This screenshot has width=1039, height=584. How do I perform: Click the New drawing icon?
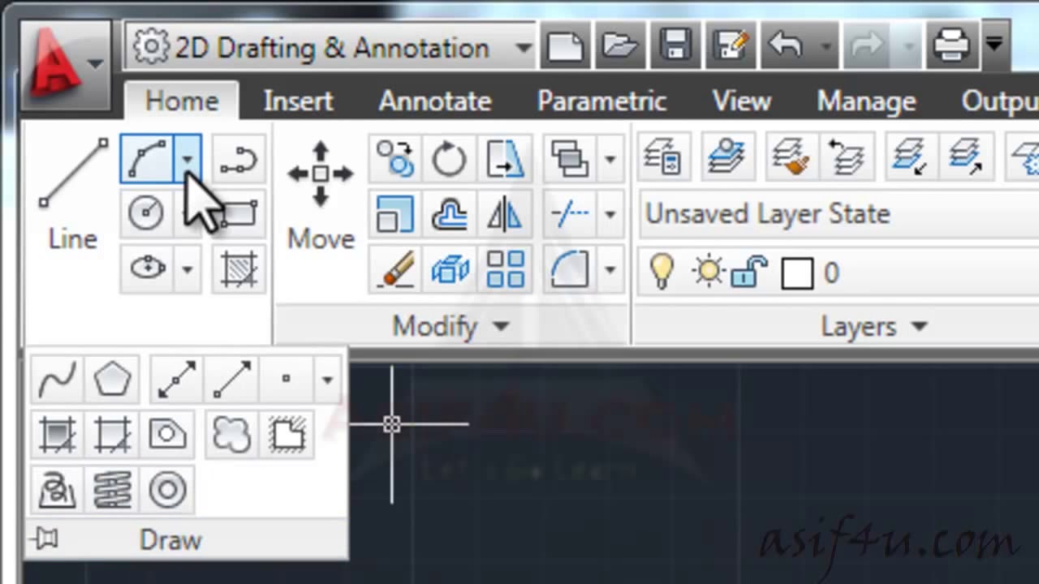[565, 46]
